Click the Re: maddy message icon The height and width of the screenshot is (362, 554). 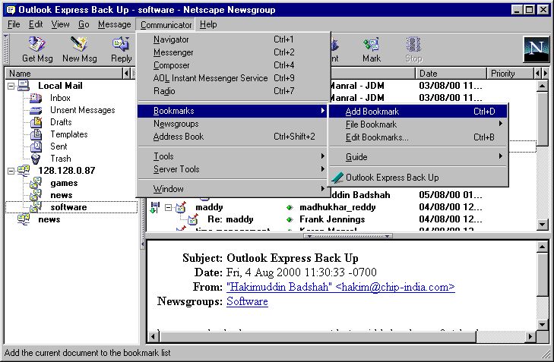(x=193, y=219)
